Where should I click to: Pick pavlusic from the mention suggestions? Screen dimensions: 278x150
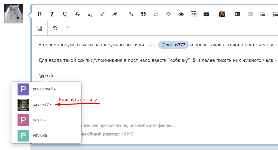(x=46, y=120)
